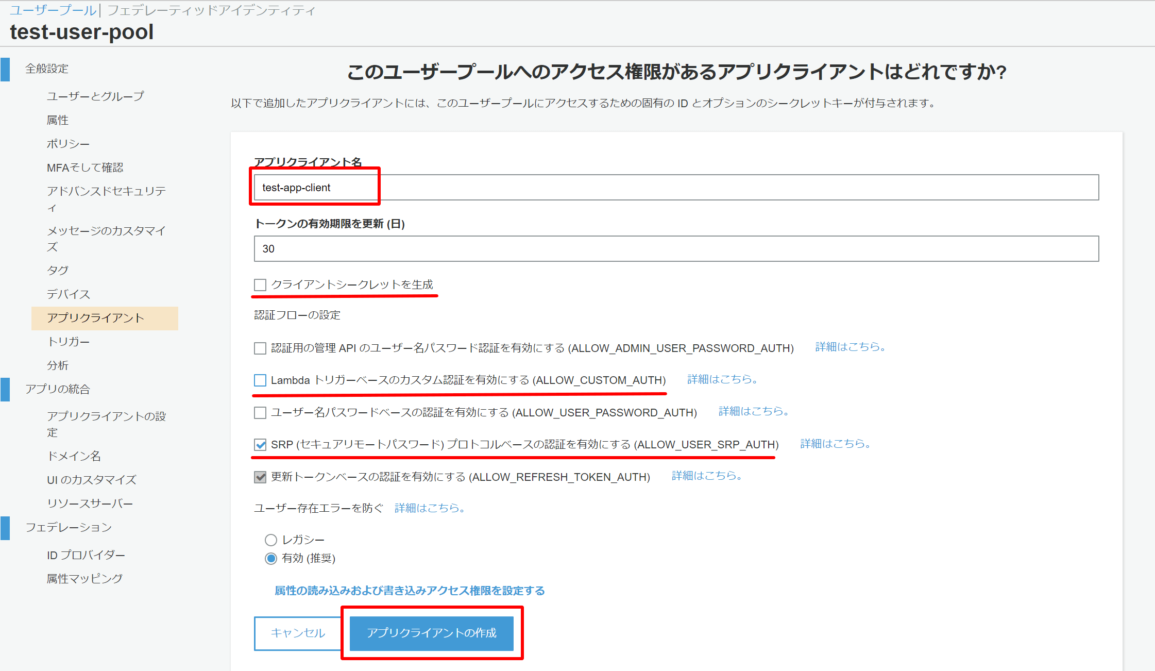Image resolution: width=1155 pixels, height=671 pixels.
Task: Check the クライアントシークレットを生成 checkbox
Action: [x=260, y=285]
